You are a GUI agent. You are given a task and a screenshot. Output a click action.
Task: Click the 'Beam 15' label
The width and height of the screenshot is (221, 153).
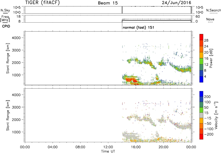coord(108,3)
